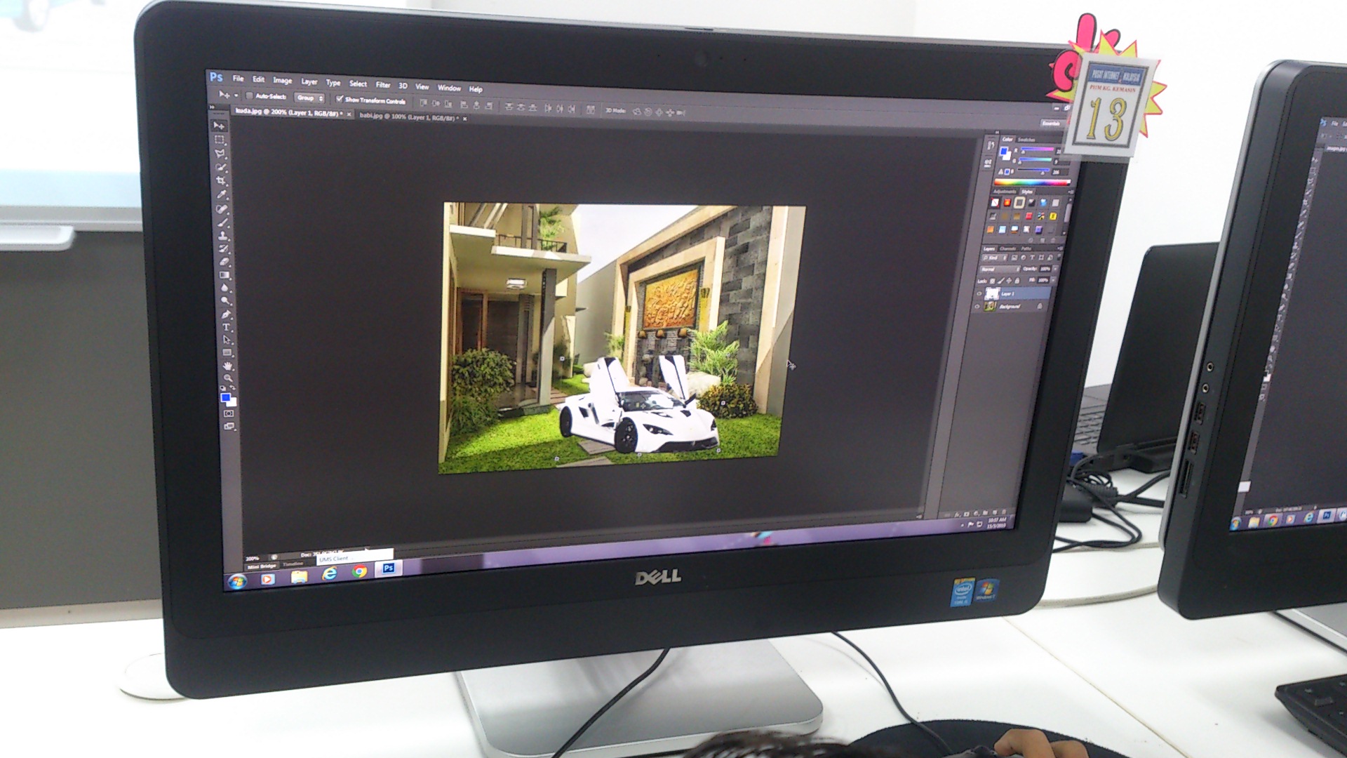Select the History Brush tool
1347x758 pixels.
pyautogui.click(x=224, y=248)
